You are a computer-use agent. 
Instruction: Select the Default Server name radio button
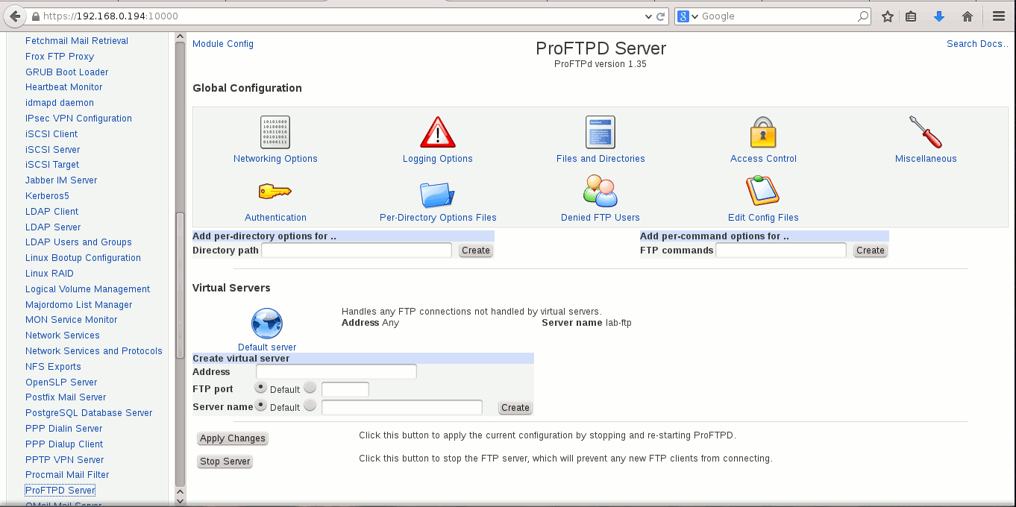(261, 405)
